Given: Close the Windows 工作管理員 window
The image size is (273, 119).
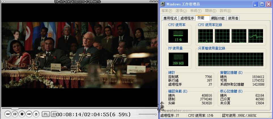Looking at the screenshot, I should [268, 4].
